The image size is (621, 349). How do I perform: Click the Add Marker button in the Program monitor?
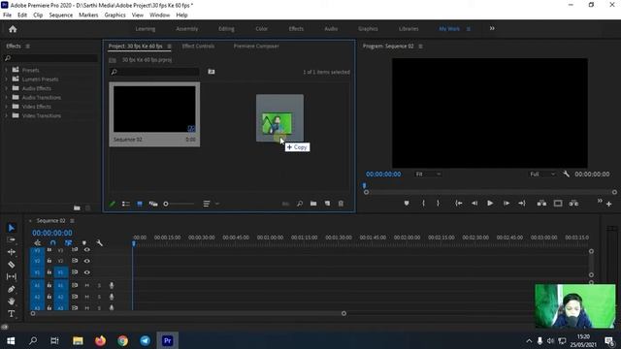click(407, 203)
